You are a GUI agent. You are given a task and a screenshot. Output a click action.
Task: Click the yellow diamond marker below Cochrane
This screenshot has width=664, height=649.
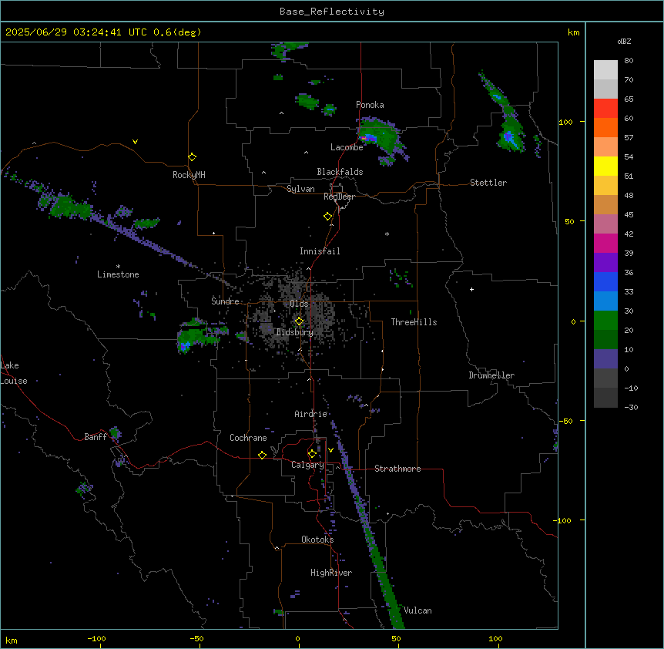(x=262, y=455)
